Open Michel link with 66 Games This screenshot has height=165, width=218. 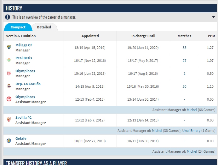click(x=192, y=110)
